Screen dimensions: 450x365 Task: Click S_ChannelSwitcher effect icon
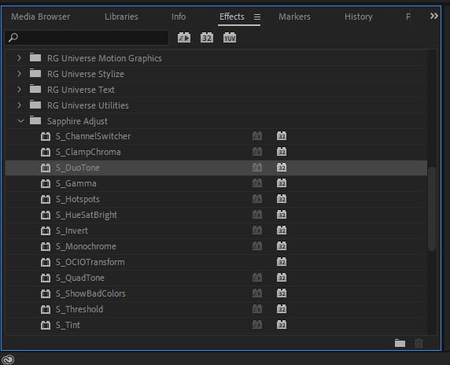click(x=46, y=136)
